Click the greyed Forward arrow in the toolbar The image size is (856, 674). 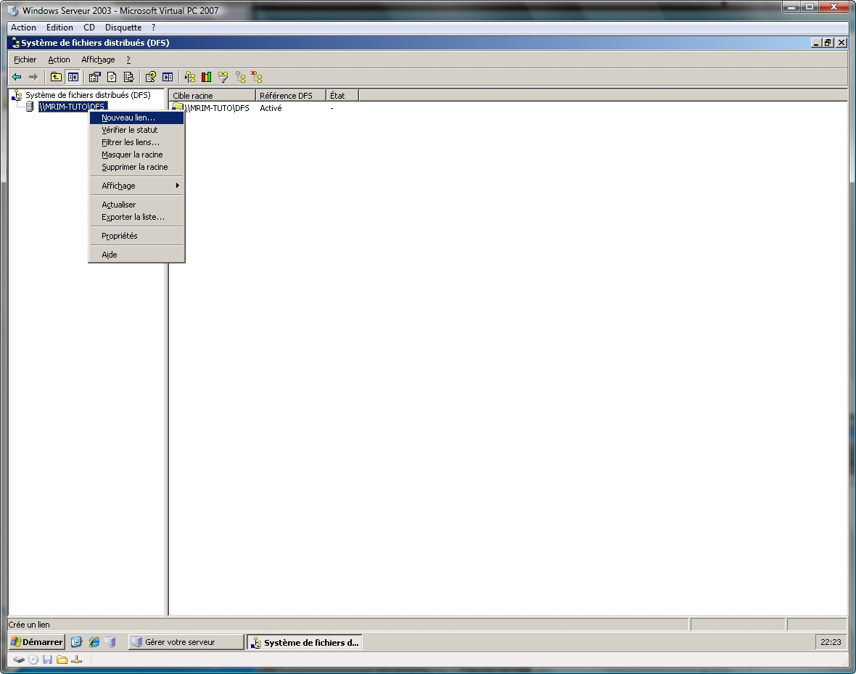(x=33, y=77)
